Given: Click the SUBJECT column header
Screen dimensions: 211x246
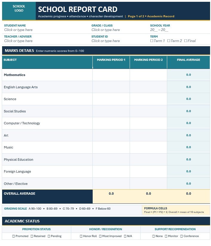Looking at the screenshot, I should coord(47,62).
